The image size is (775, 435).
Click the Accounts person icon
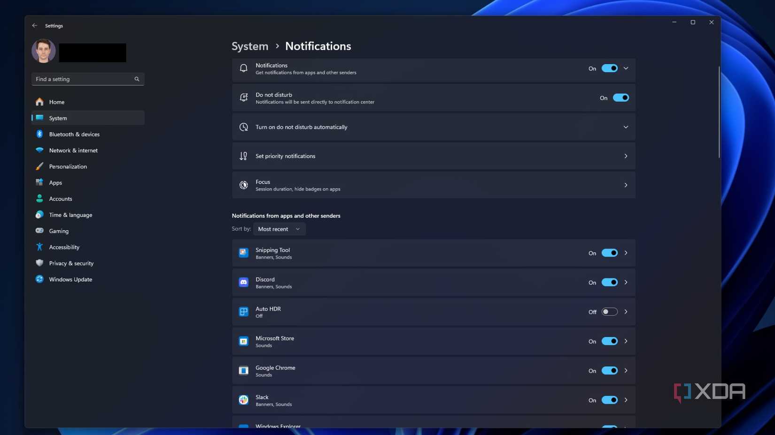pos(39,199)
